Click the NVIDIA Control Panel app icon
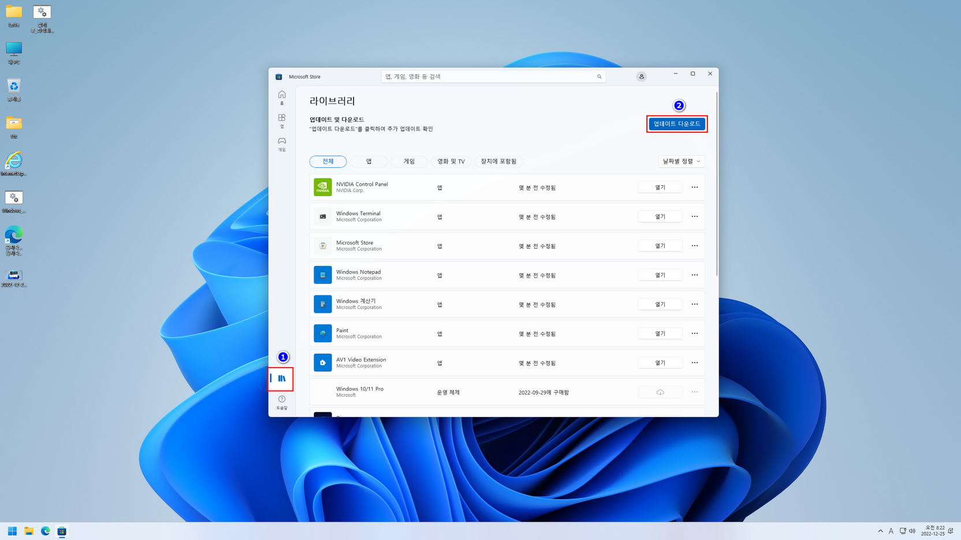Image resolution: width=961 pixels, height=540 pixels. pos(323,187)
